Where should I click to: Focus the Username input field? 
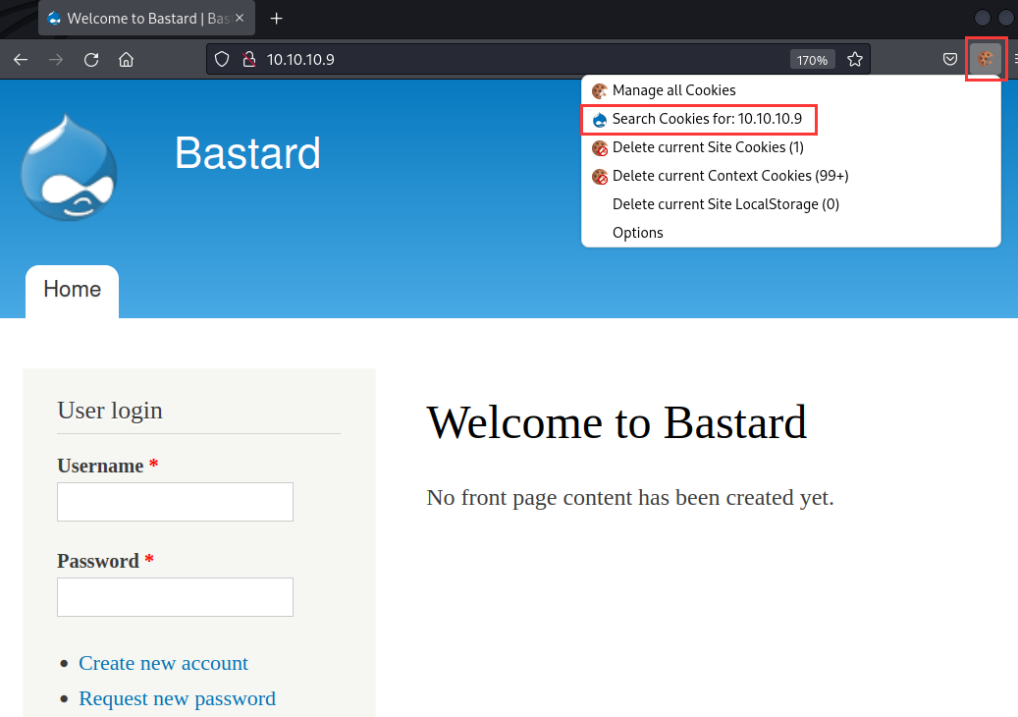click(175, 502)
